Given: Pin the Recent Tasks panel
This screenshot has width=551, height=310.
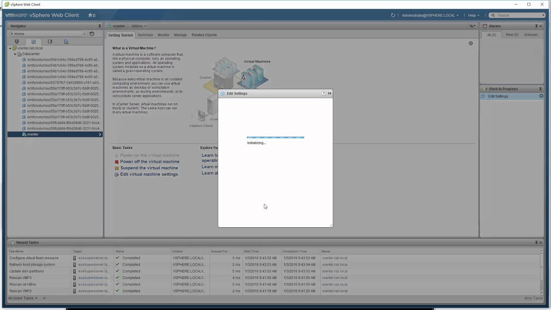Looking at the screenshot, I should pyautogui.click(x=536, y=242).
